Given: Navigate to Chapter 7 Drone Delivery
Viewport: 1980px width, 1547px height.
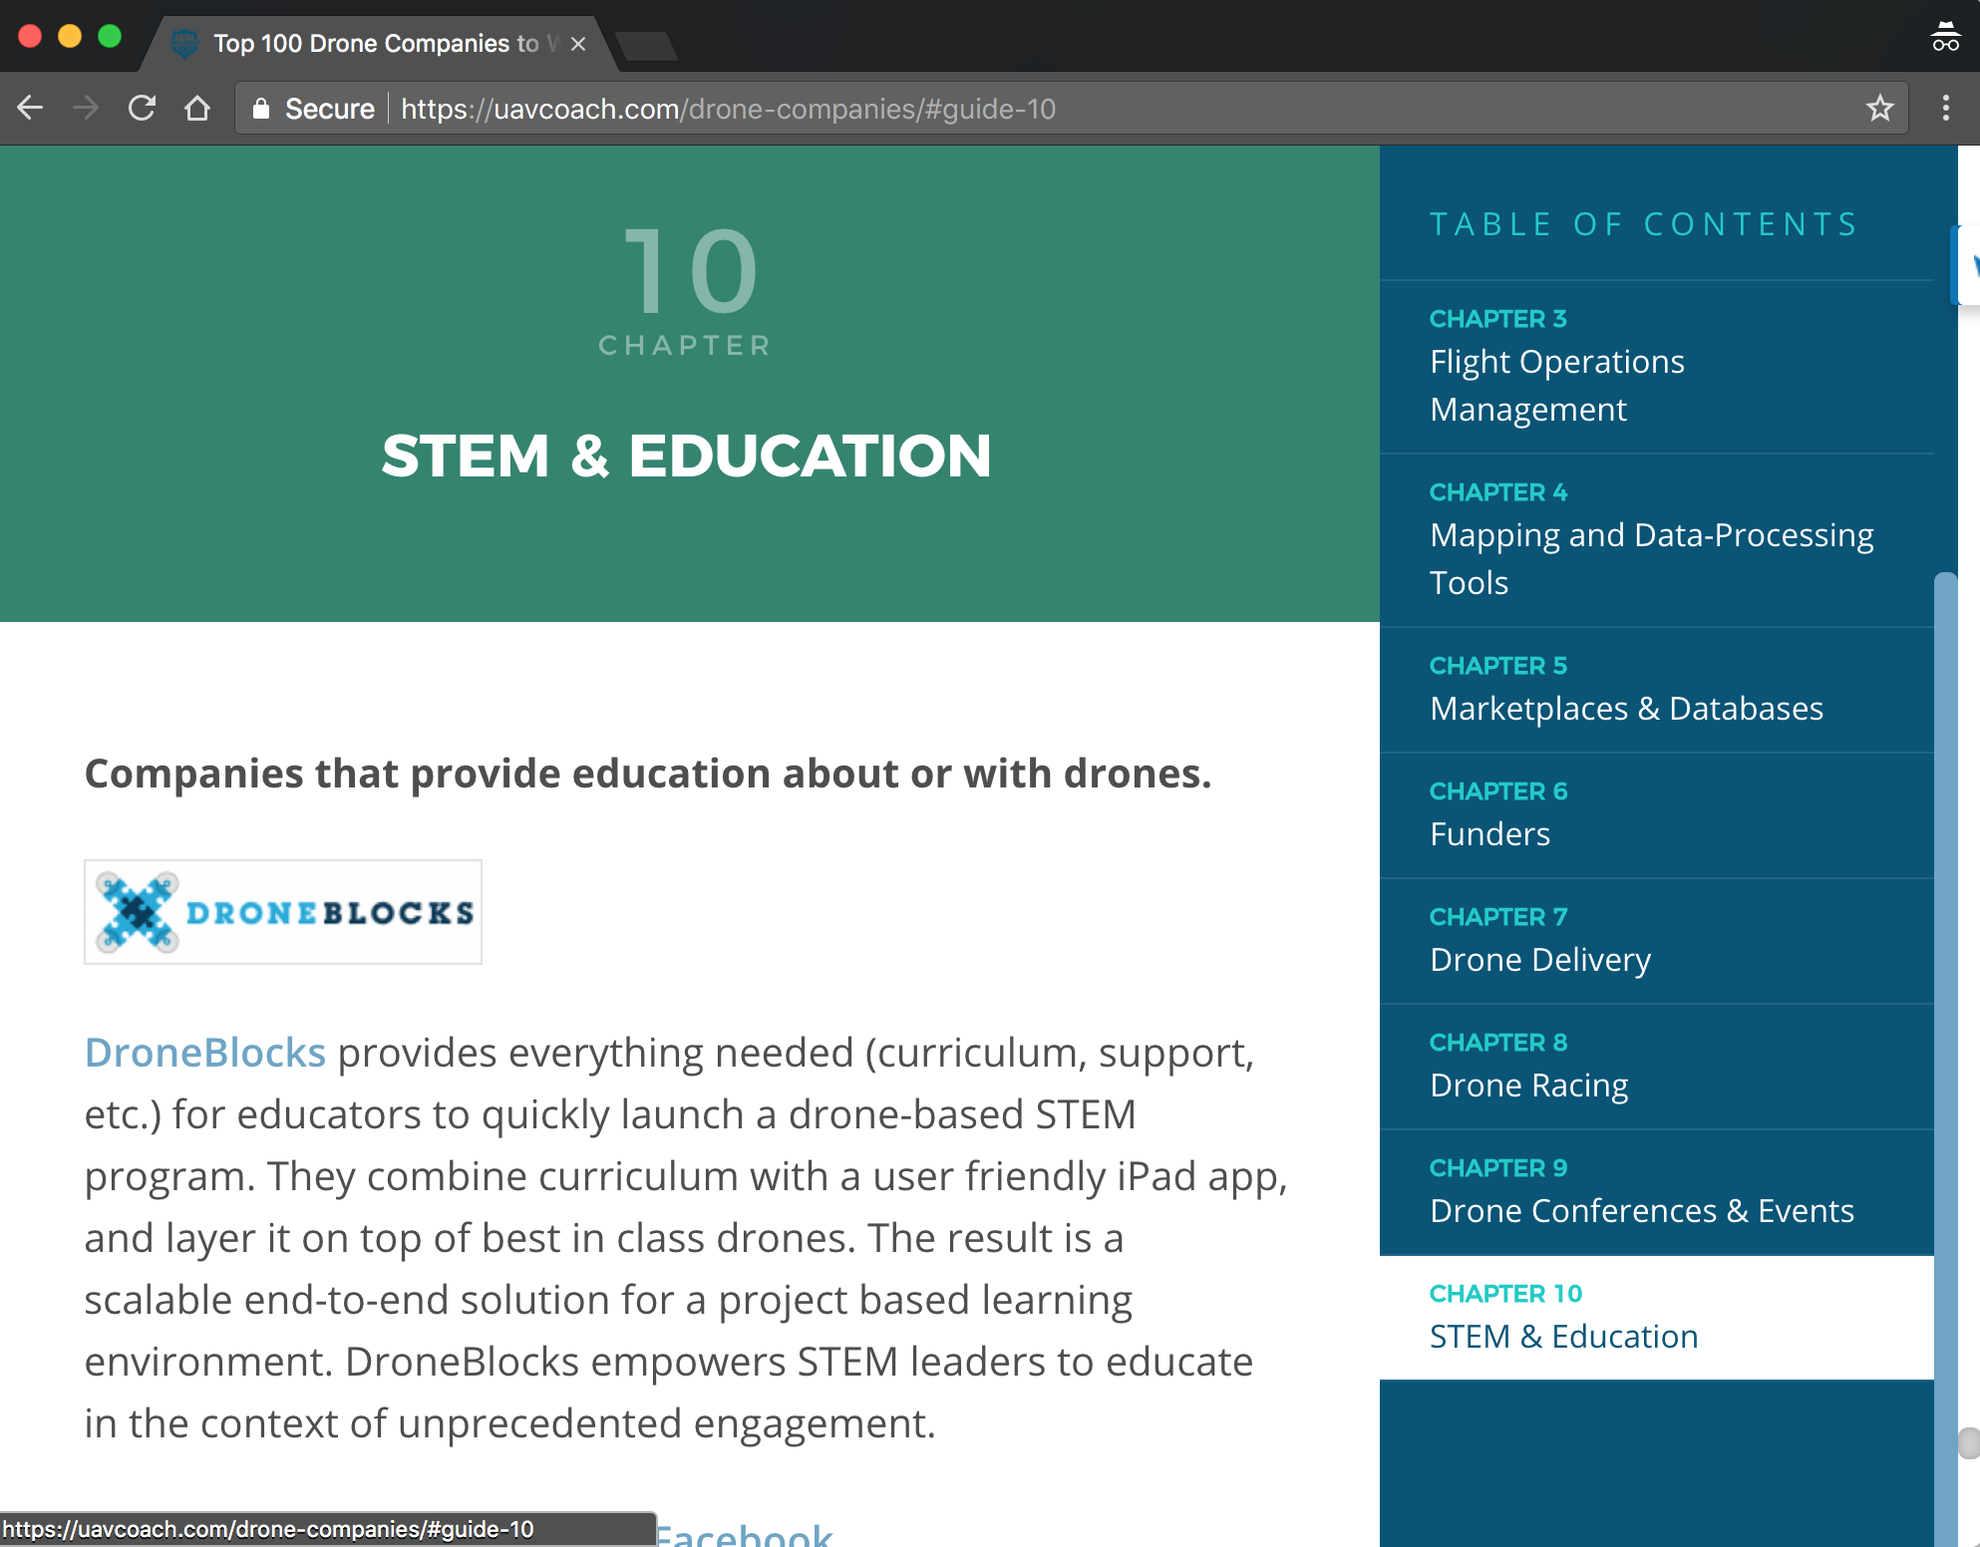Looking at the screenshot, I should 1657,941.
